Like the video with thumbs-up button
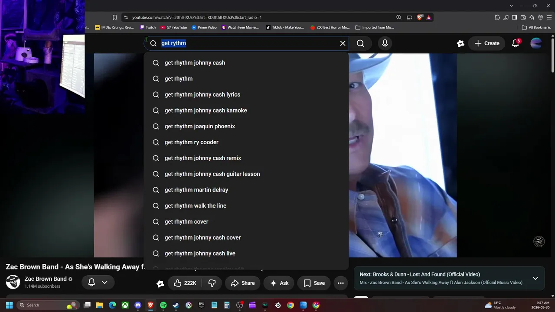The image size is (555, 312). [185, 283]
